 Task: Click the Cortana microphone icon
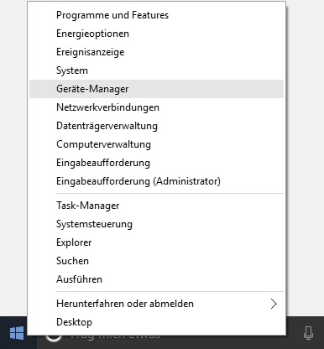coord(308,333)
